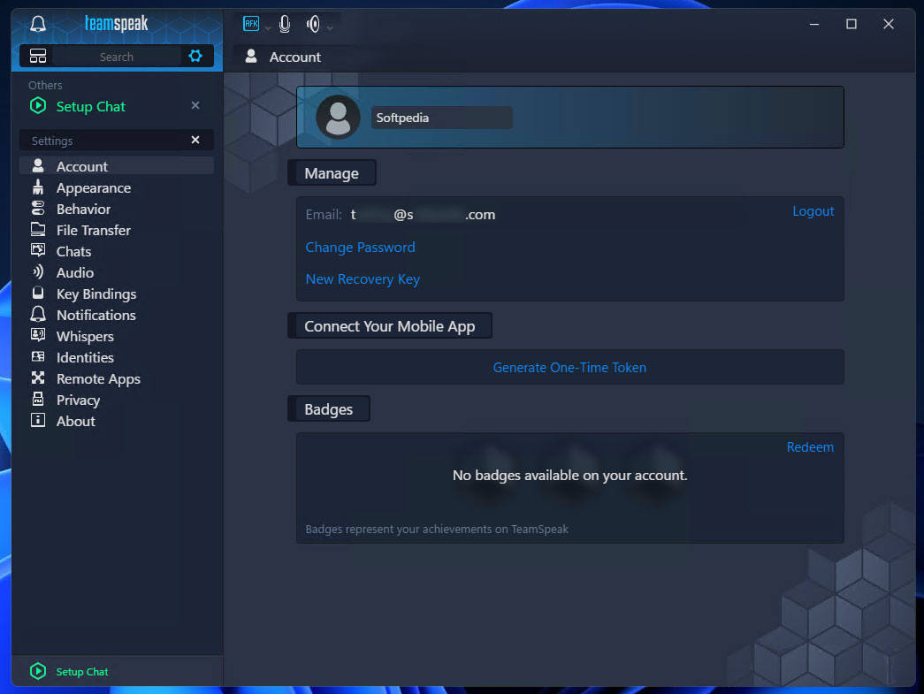Focus the Search field
Image resolution: width=924 pixels, height=694 pixels.
[x=117, y=57]
